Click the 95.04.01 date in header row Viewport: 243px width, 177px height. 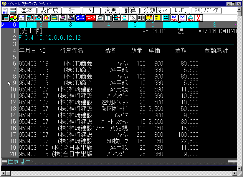154,31
